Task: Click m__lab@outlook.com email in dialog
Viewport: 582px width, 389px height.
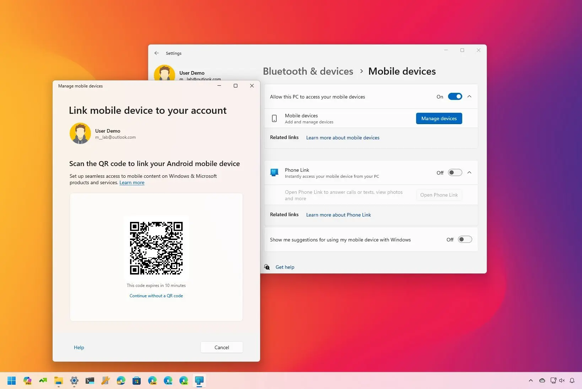Action: (x=115, y=137)
